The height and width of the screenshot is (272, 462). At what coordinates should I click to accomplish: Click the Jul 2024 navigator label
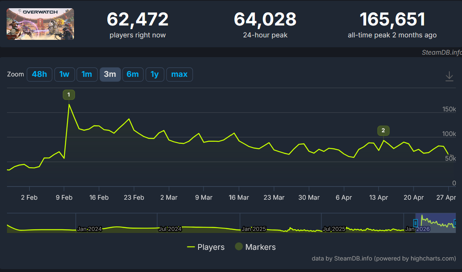[x=170, y=229]
